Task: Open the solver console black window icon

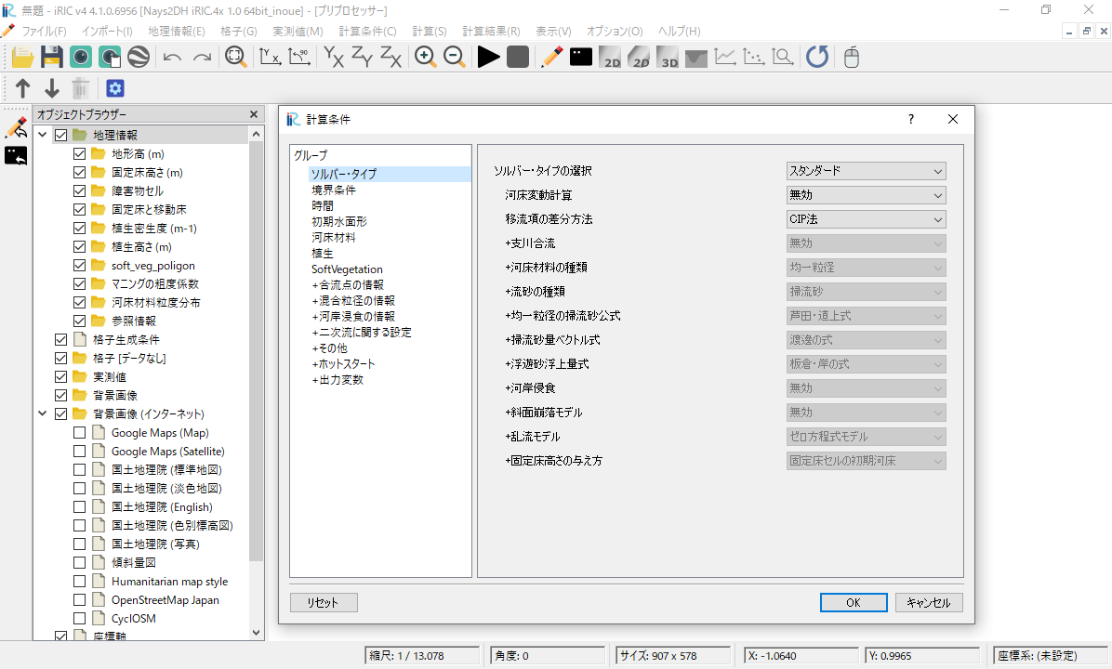Action: [x=581, y=57]
